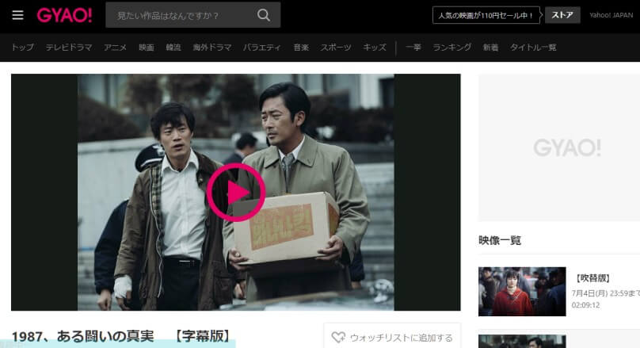The height and width of the screenshot is (348, 640).
Task: Click the 映像一覧 heading
Action: (x=500, y=240)
